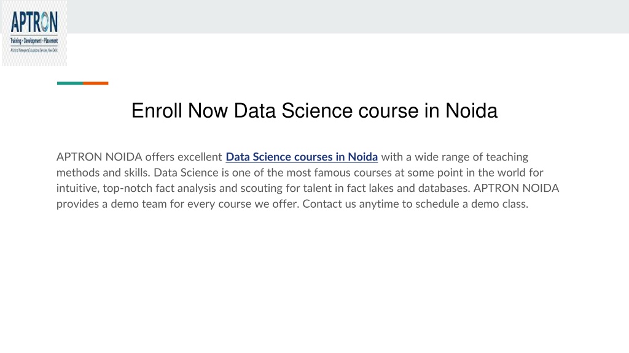
Task: Click the Training Development Placement tagline in logo
Action: point(34,41)
